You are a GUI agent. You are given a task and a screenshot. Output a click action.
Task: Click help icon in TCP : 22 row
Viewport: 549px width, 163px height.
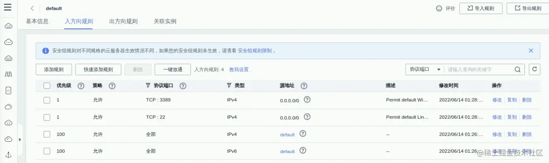click(x=307, y=117)
